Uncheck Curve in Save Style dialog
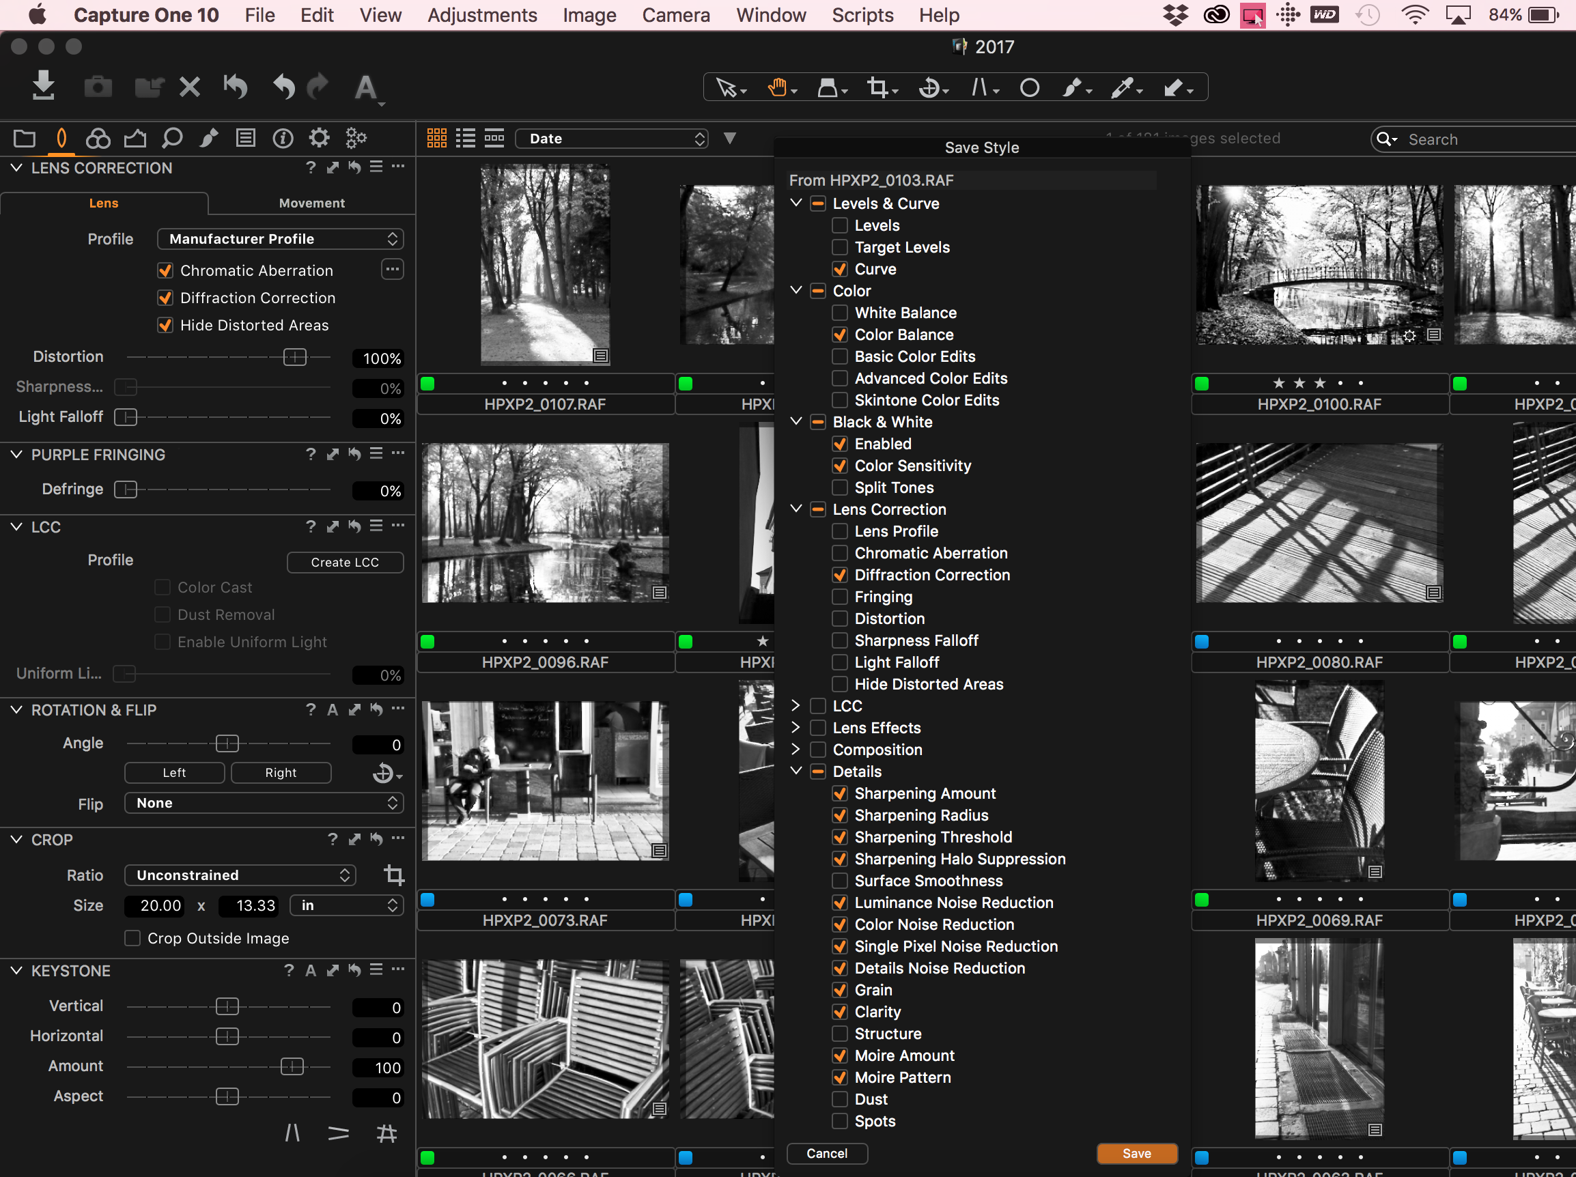This screenshot has height=1177, width=1576. point(840,268)
